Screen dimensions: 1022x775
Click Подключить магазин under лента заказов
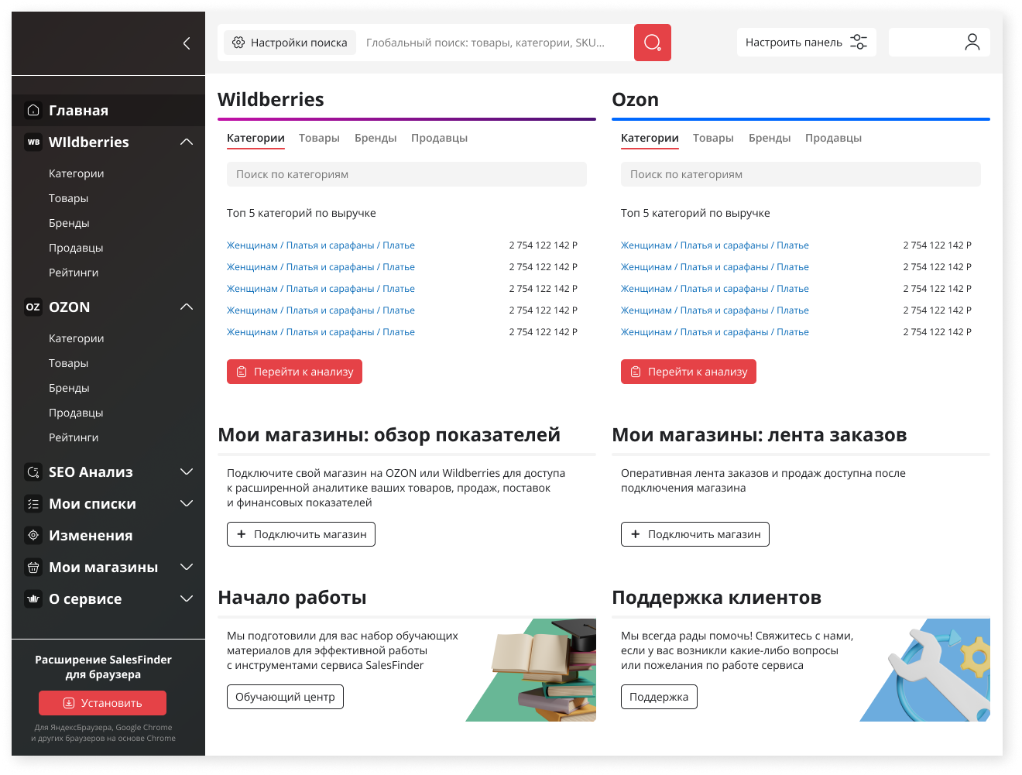point(695,534)
